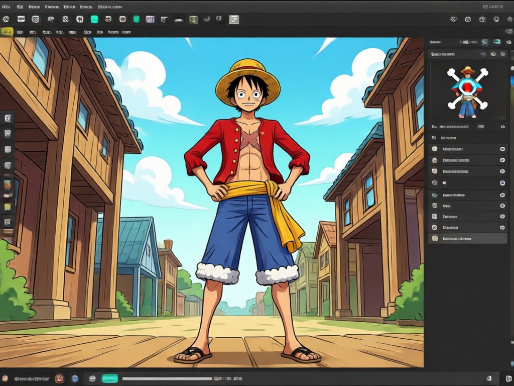Click the peach icon starting the bottom bar
Image resolution: width=514 pixels, height=386 pixels.
tap(5, 378)
